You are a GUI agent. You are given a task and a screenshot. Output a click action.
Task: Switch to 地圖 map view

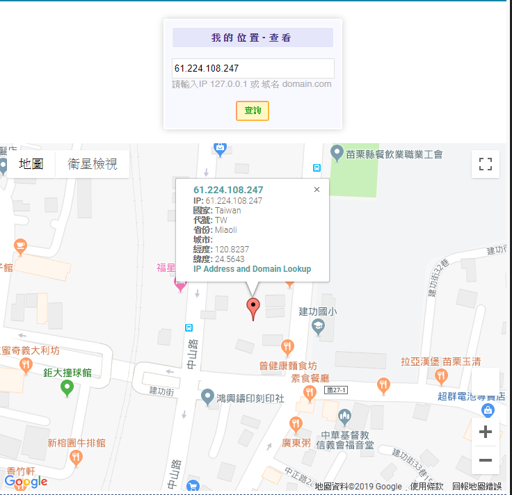pos(31,164)
